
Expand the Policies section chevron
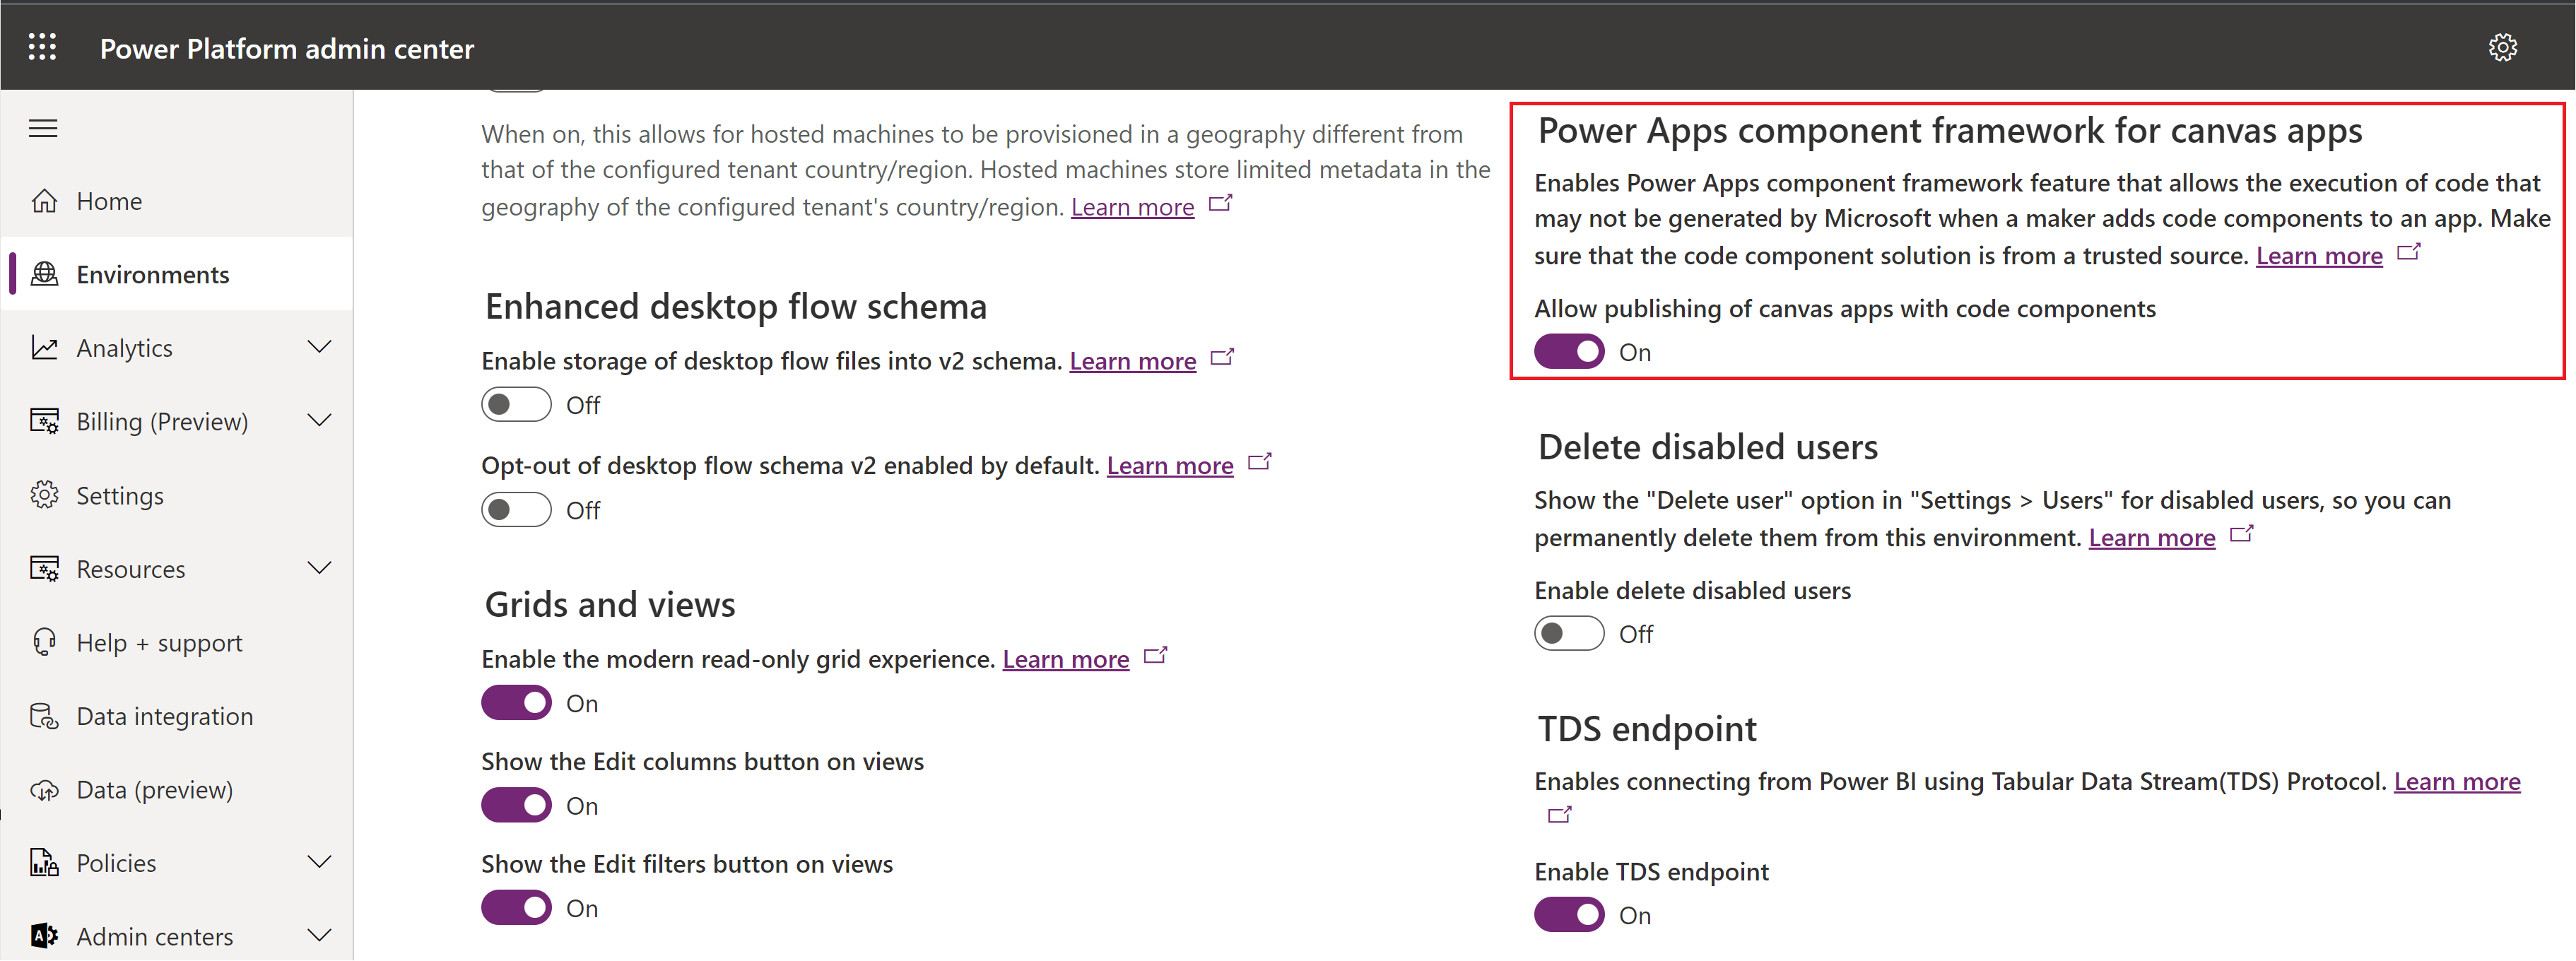point(319,862)
